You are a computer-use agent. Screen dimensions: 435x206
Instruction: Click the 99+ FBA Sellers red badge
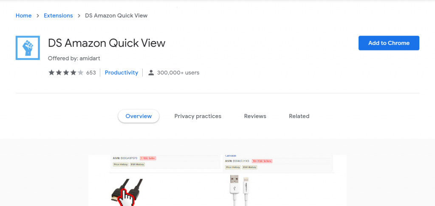click(x=262, y=161)
